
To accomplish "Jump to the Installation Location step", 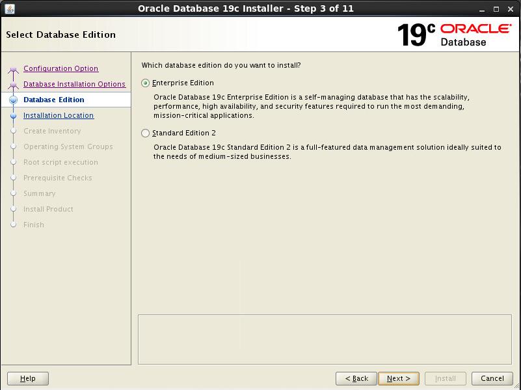I will coord(59,116).
